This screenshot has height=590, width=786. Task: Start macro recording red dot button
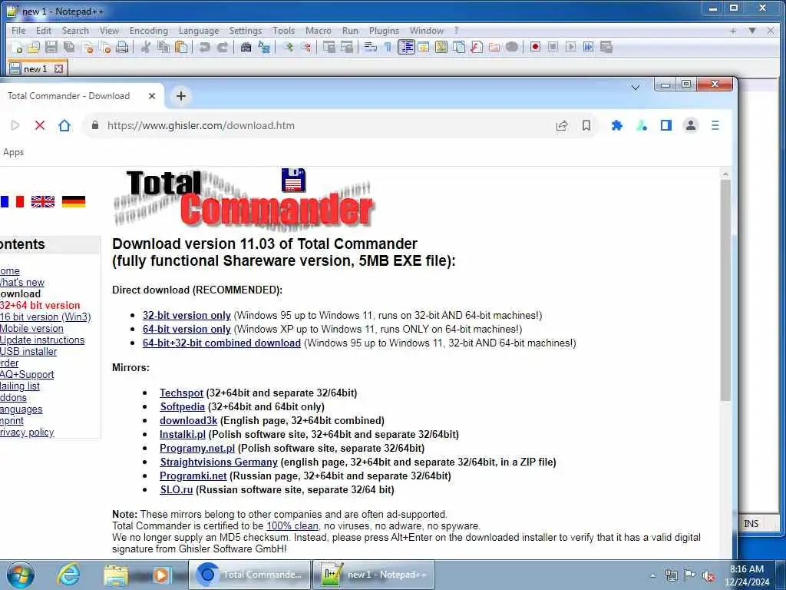[x=535, y=47]
